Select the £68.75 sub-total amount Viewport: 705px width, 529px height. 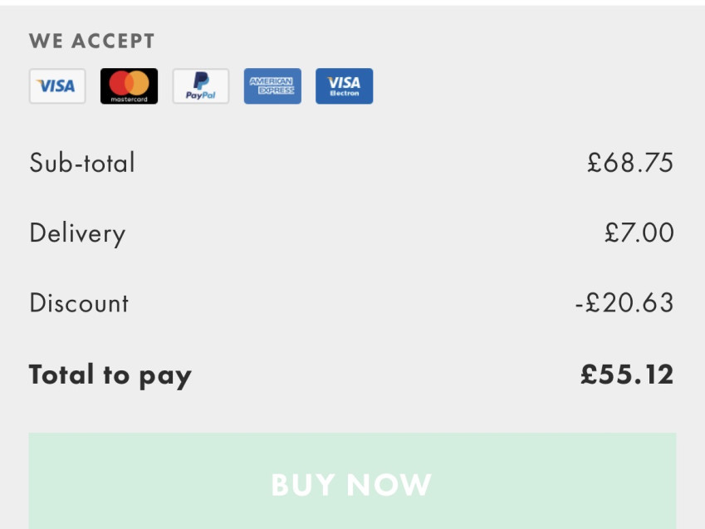(x=629, y=163)
